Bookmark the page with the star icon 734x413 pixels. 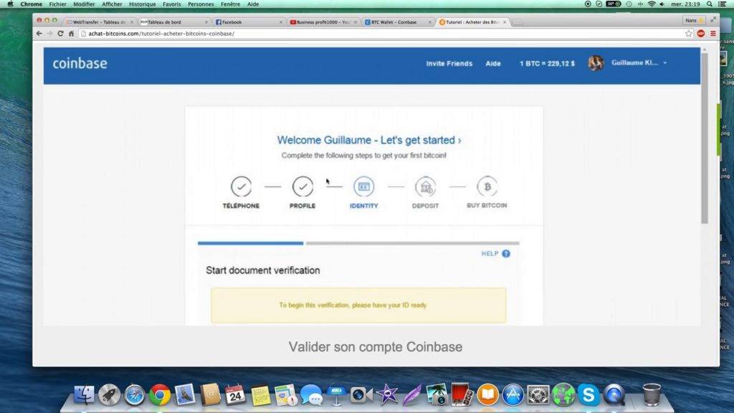coord(689,34)
